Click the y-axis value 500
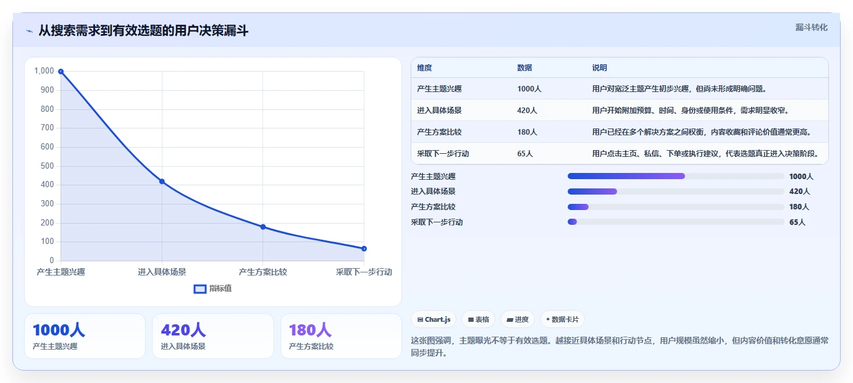This screenshot has height=383, width=853. coord(48,166)
